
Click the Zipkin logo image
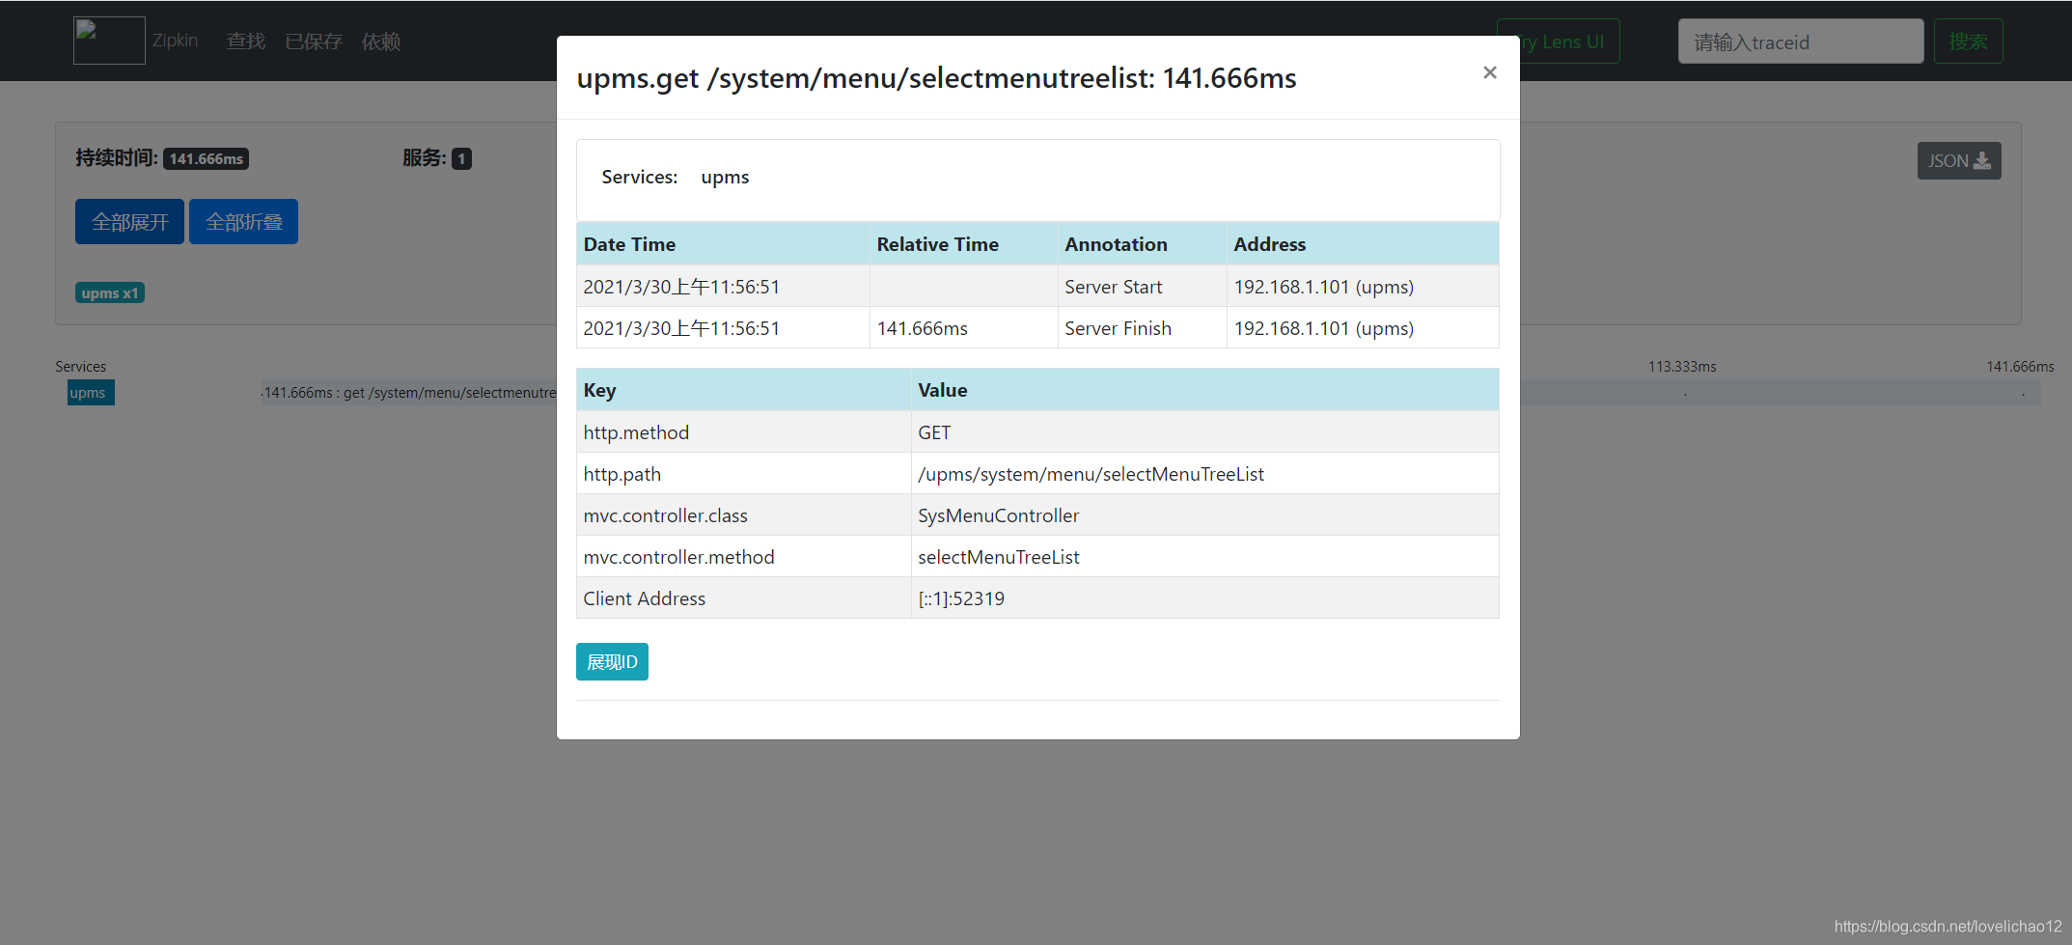pyautogui.click(x=108, y=40)
